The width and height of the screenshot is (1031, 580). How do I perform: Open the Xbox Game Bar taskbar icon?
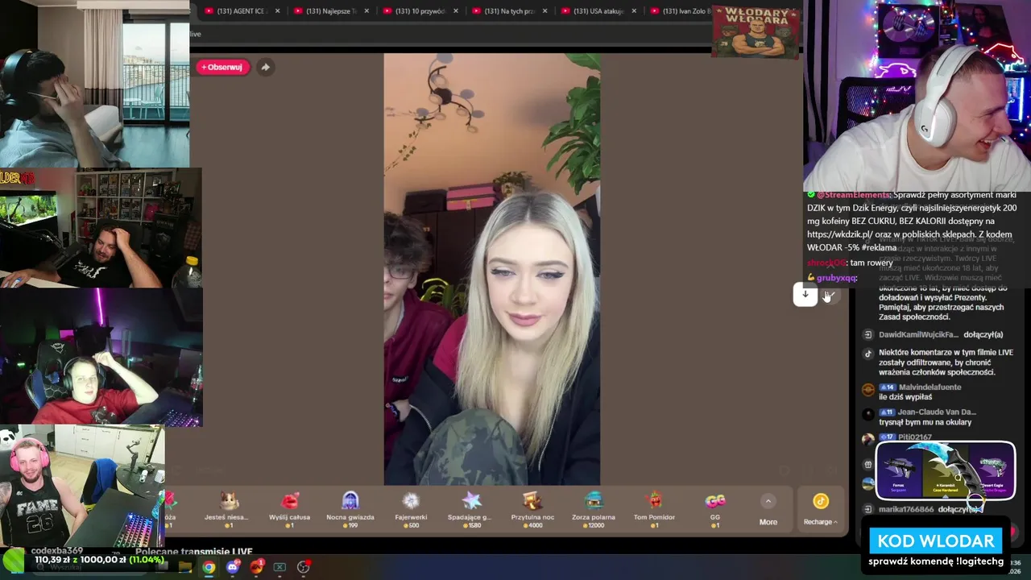tap(279, 567)
